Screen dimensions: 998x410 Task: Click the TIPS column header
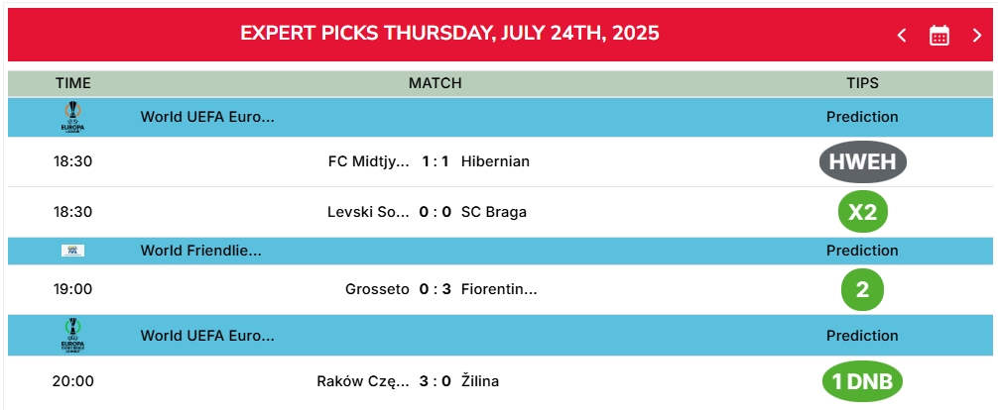862,83
